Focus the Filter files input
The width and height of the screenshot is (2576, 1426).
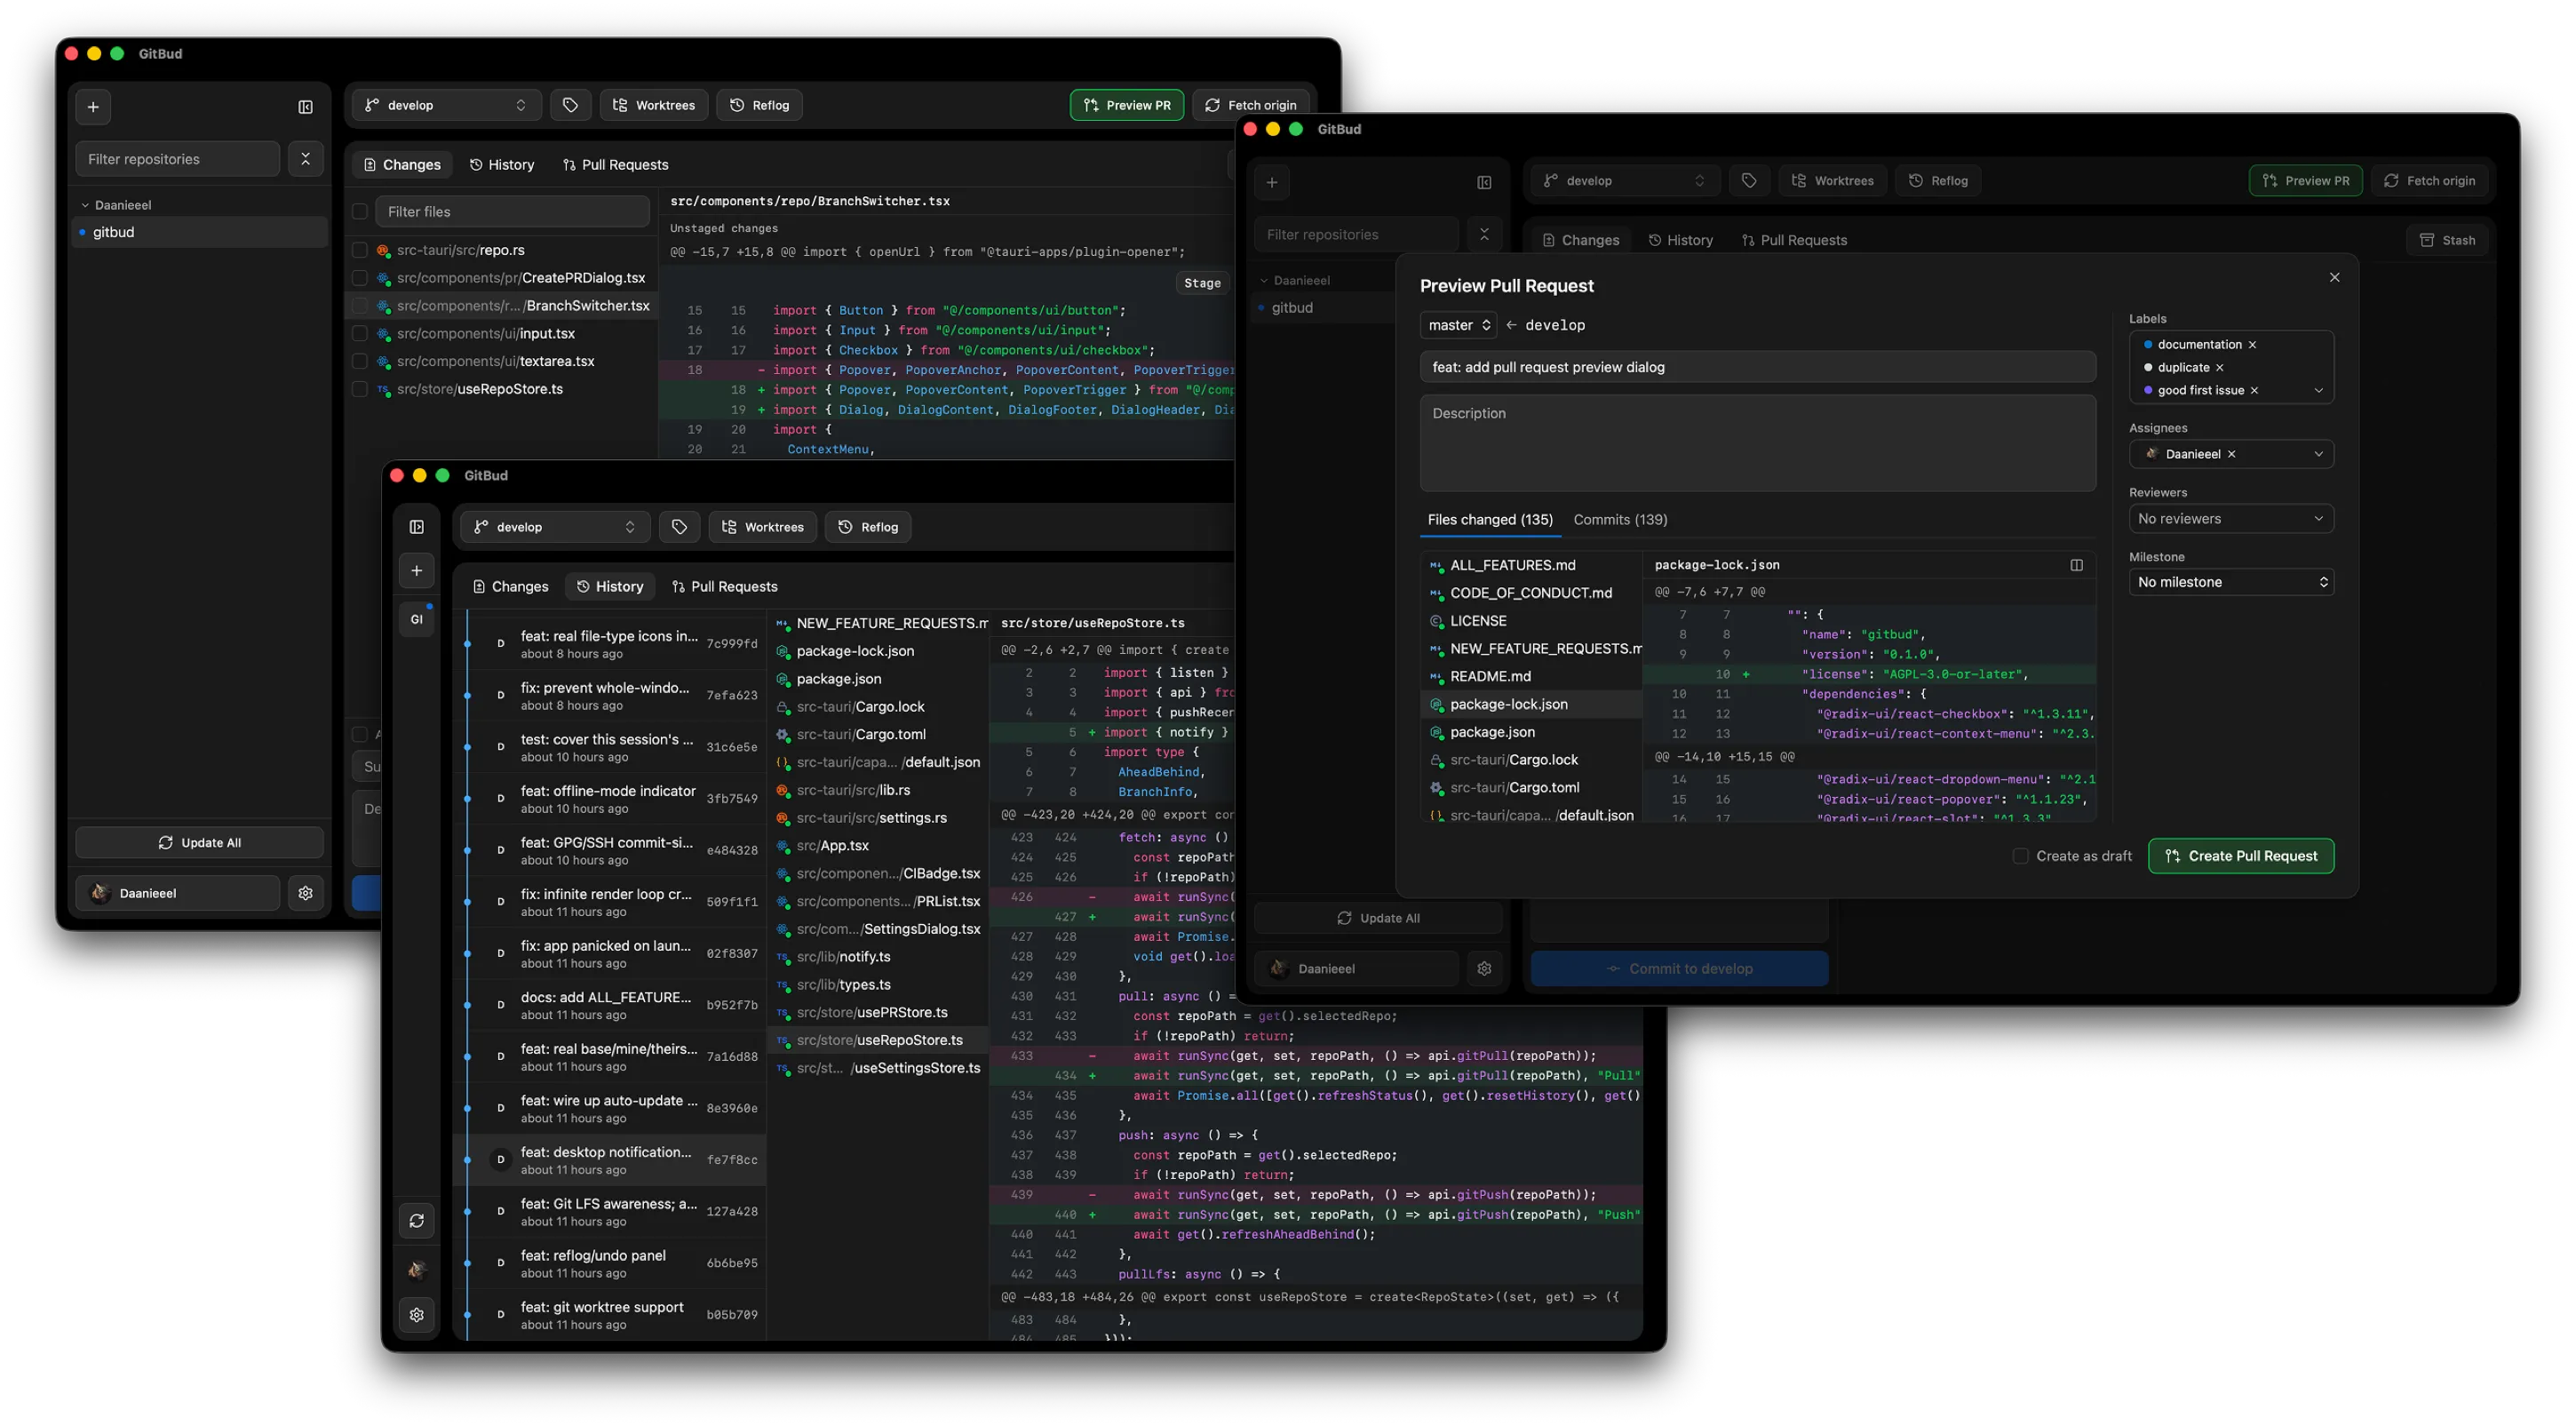(512, 212)
